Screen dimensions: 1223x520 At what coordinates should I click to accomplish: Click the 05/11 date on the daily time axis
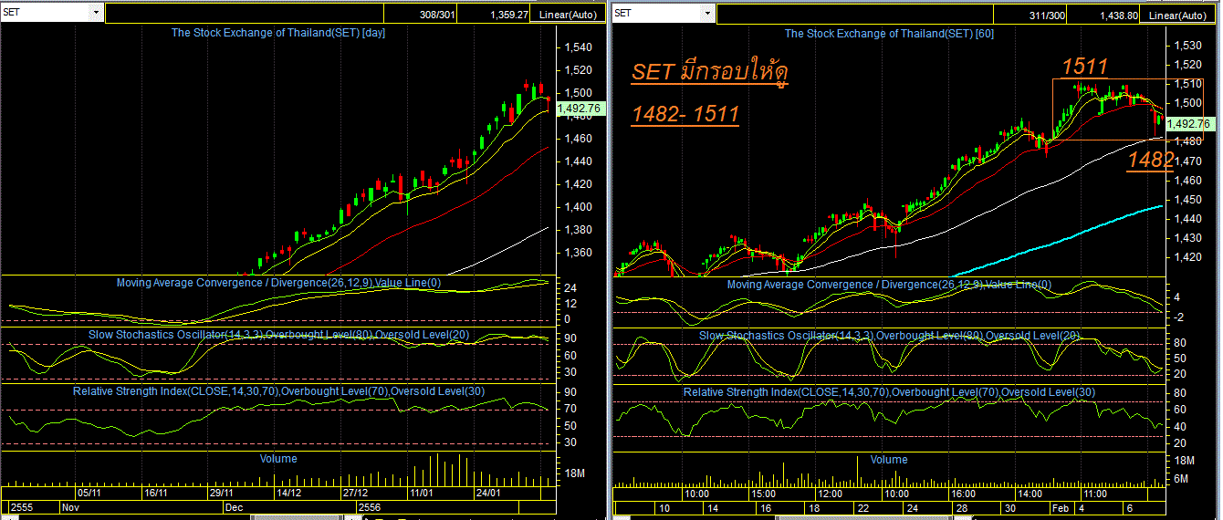pos(89,493)
